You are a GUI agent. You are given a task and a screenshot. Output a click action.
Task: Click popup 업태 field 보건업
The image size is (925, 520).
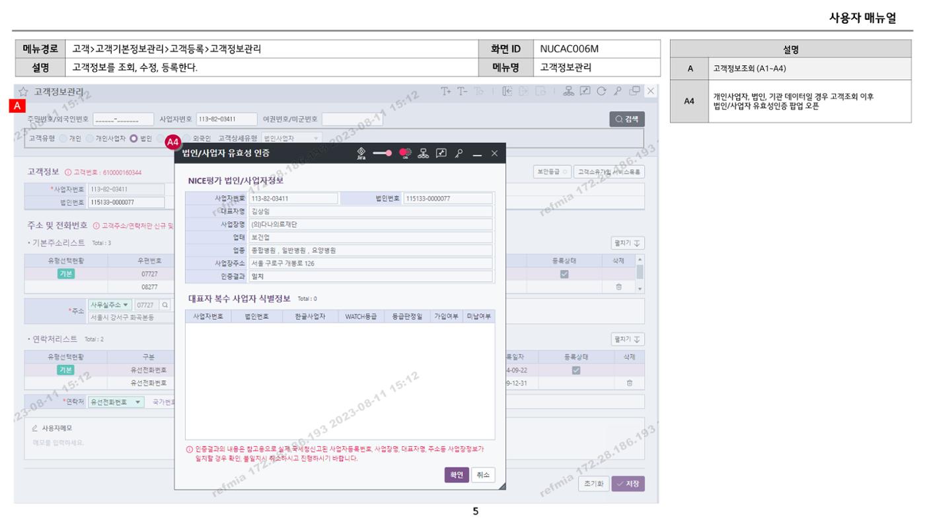tap(371, 238)
